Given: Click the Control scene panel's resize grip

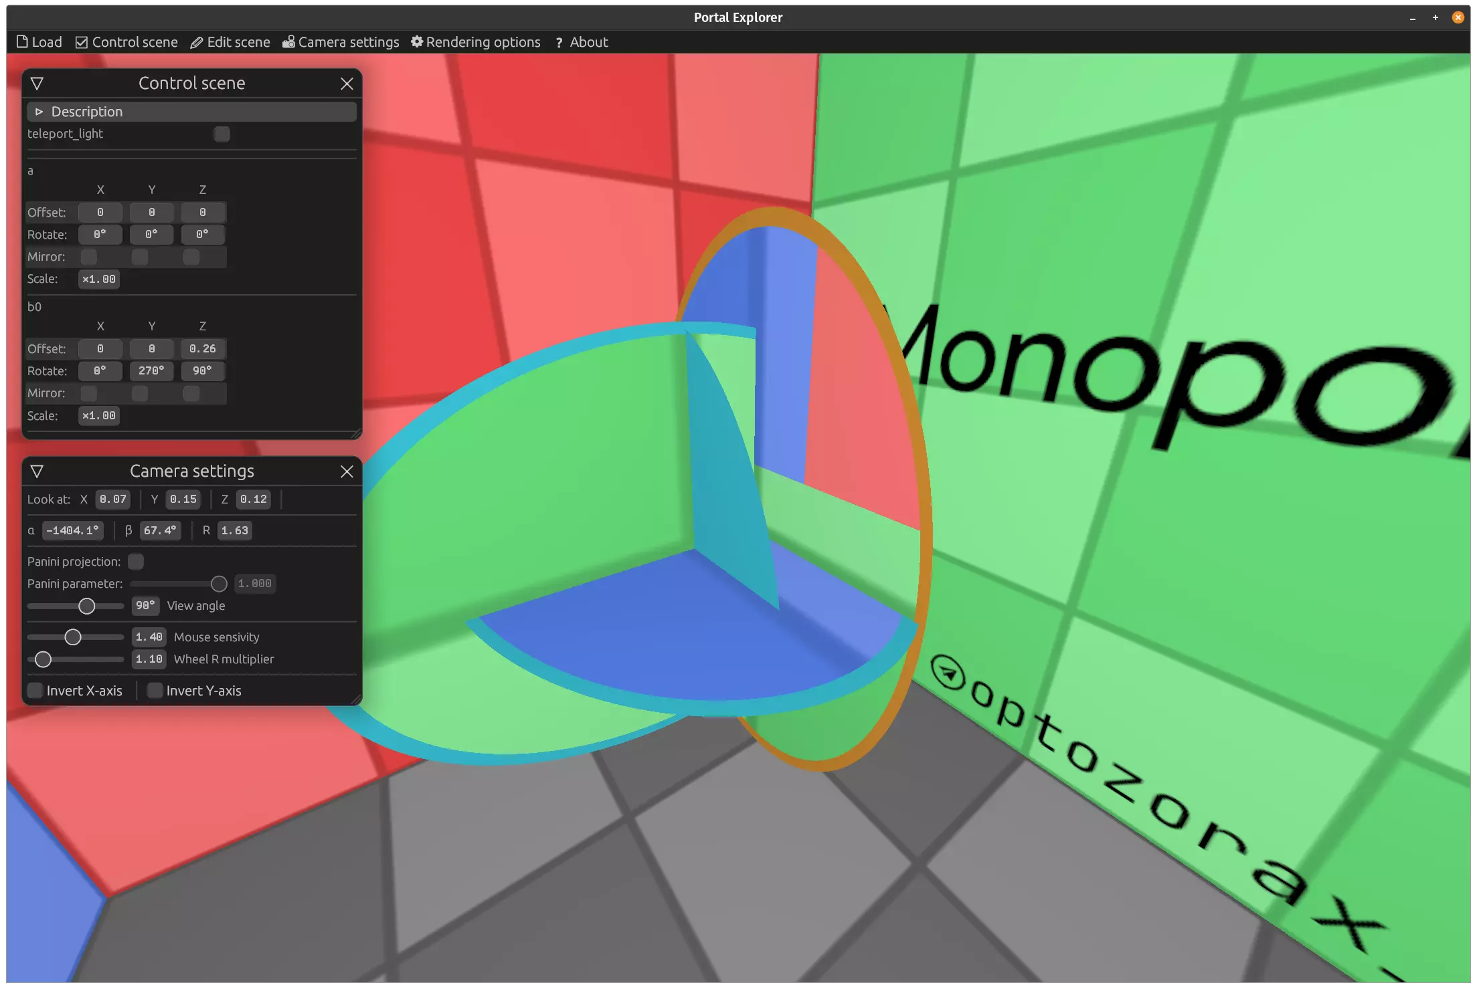Looking at the screenshot, I should pos(357,434).
